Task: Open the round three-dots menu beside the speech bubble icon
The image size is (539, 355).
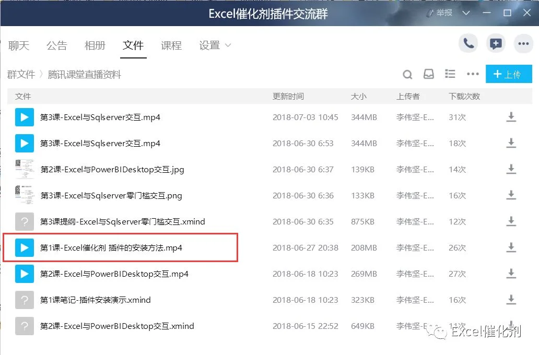Action: (x=523, y=44)
